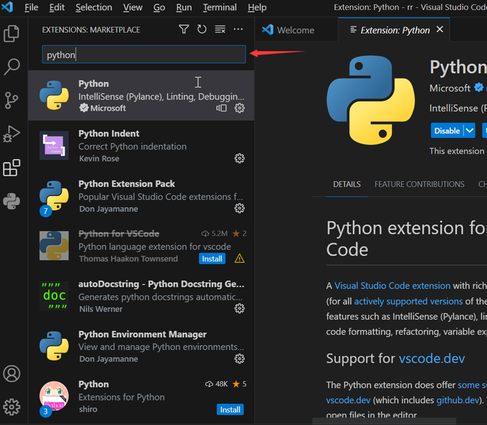Click the Python Indent extension icon

coord(54,146)
